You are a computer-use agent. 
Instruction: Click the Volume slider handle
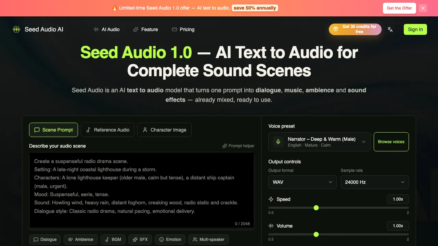[316, 234]
